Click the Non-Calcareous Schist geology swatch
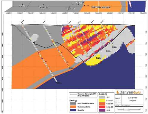Image resolution: width=148 pixels, height=114 pixels. (73, 104)
